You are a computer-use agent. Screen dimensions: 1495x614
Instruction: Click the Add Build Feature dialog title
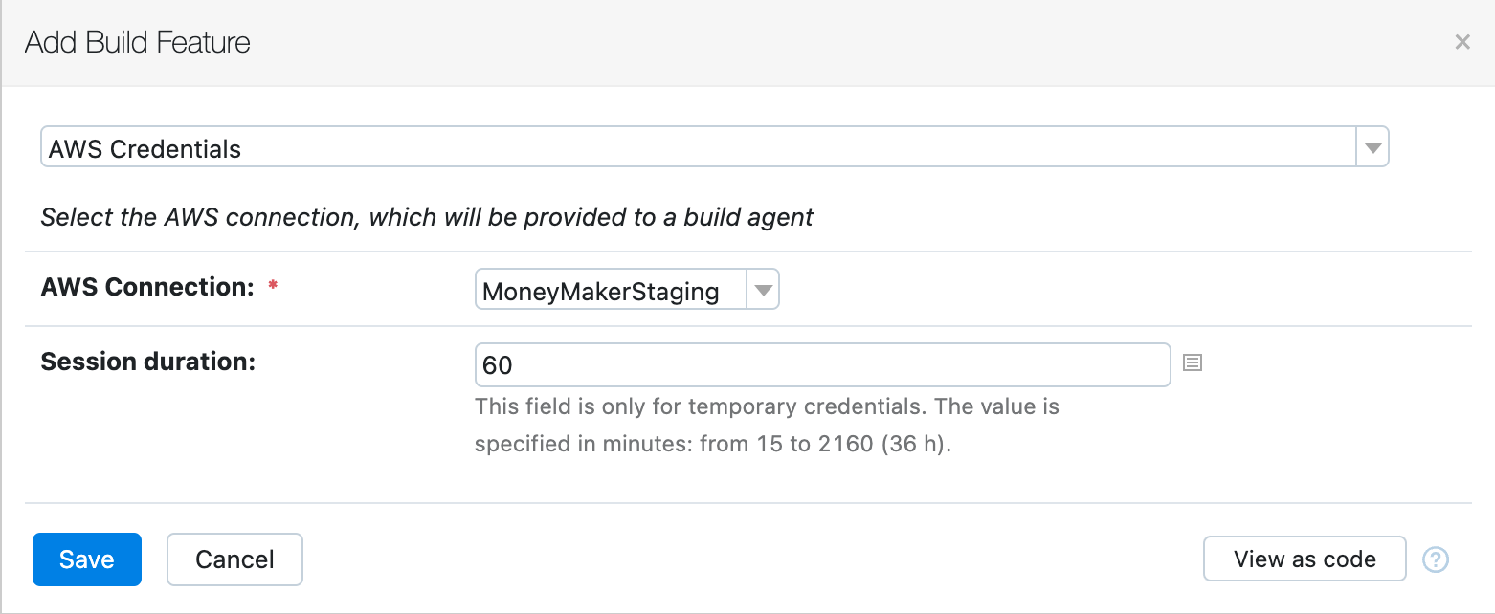[x=138, y=42]
